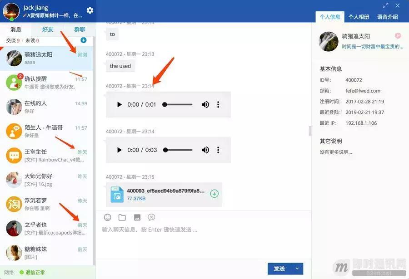The height and width of the screenshot is (279, 409).
Task: Click the crossed-bubble icon in the input toolbar
Action: pyautogui.click(x=151, y=217)
